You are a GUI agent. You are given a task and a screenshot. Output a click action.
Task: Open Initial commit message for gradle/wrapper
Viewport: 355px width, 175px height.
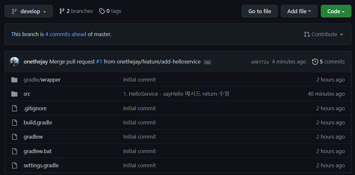140,80
